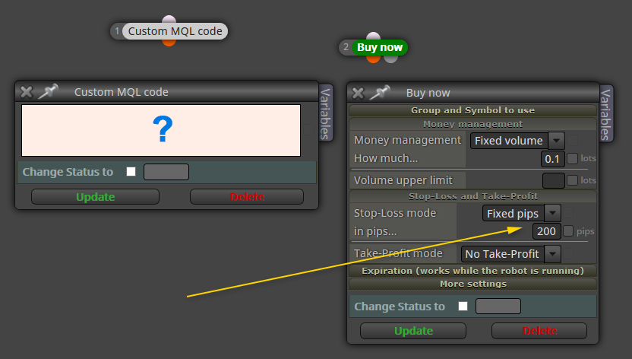Click Delete in Buy now panel

coord(539,331)
